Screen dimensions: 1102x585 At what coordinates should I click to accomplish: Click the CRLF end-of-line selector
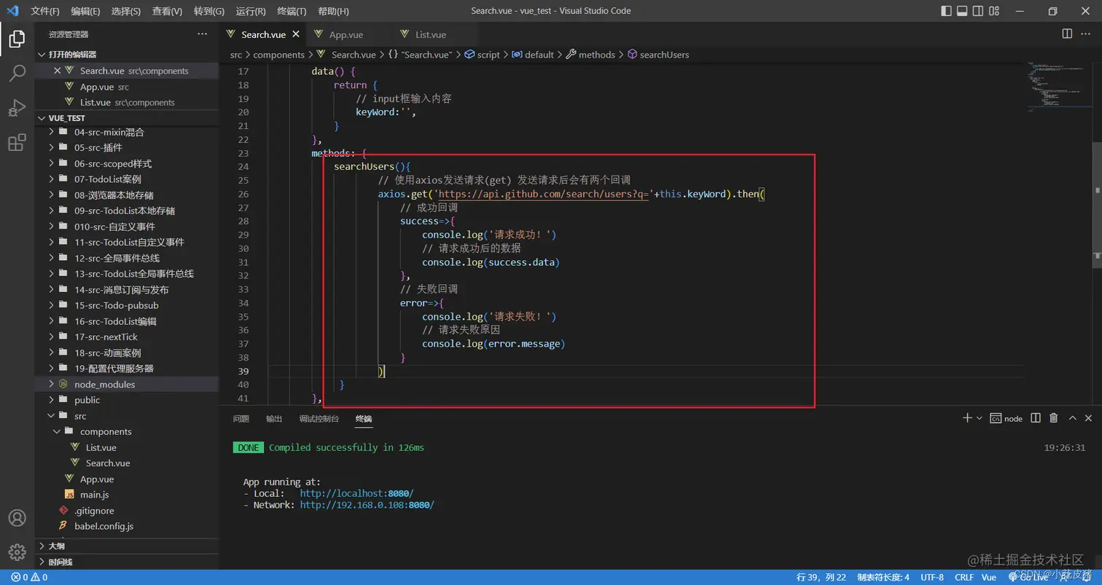964,577
